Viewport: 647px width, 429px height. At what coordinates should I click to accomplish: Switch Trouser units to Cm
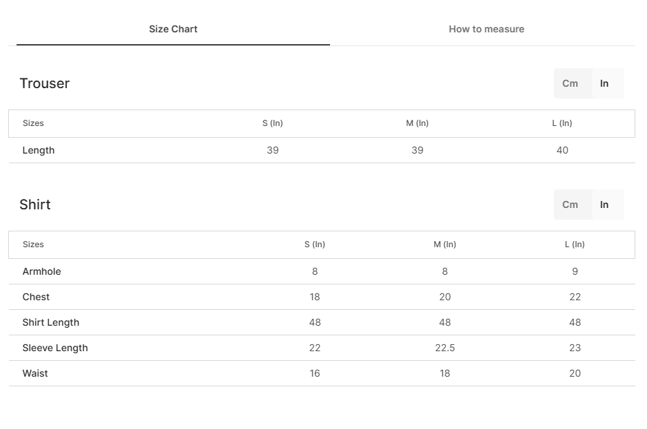(x=570, y=83)
